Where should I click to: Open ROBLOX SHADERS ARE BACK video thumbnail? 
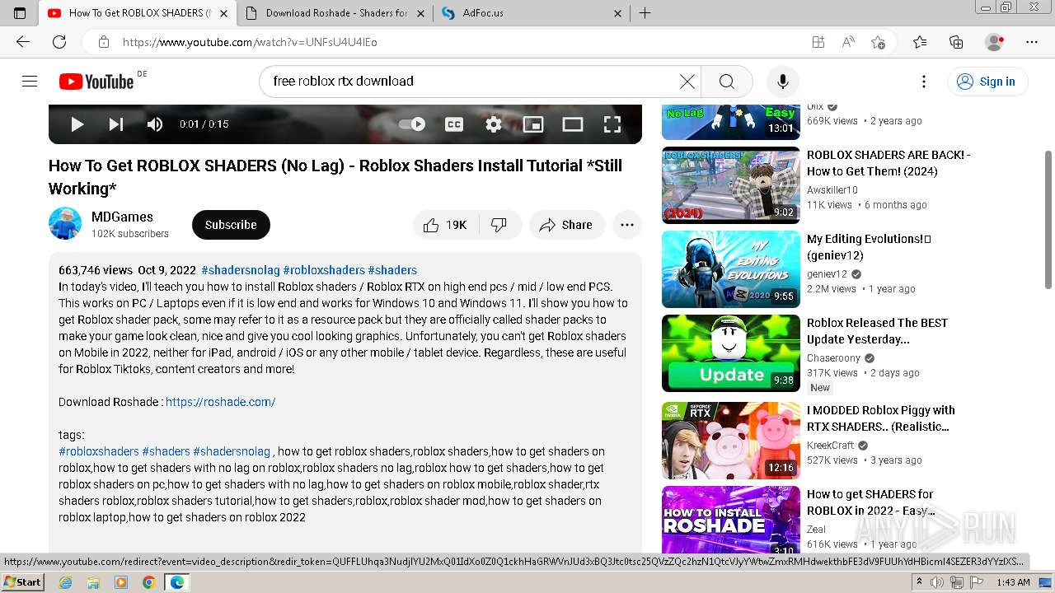coord(731,185)
